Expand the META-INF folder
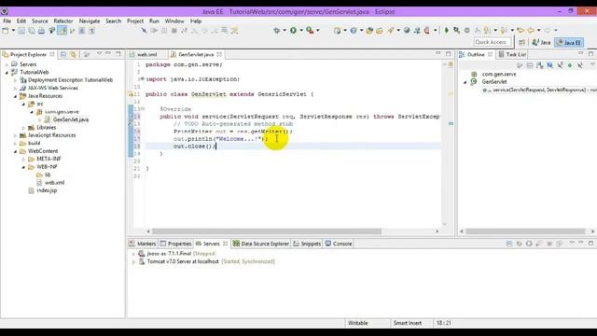Screen dimensions: 597x336 pos(23,159)
